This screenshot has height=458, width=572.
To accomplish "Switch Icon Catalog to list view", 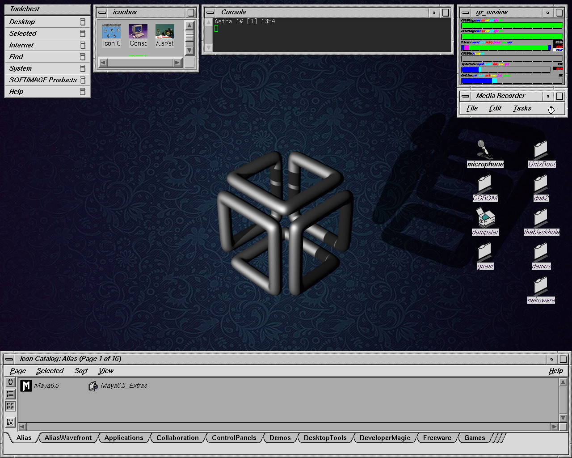I will [10, 394].
